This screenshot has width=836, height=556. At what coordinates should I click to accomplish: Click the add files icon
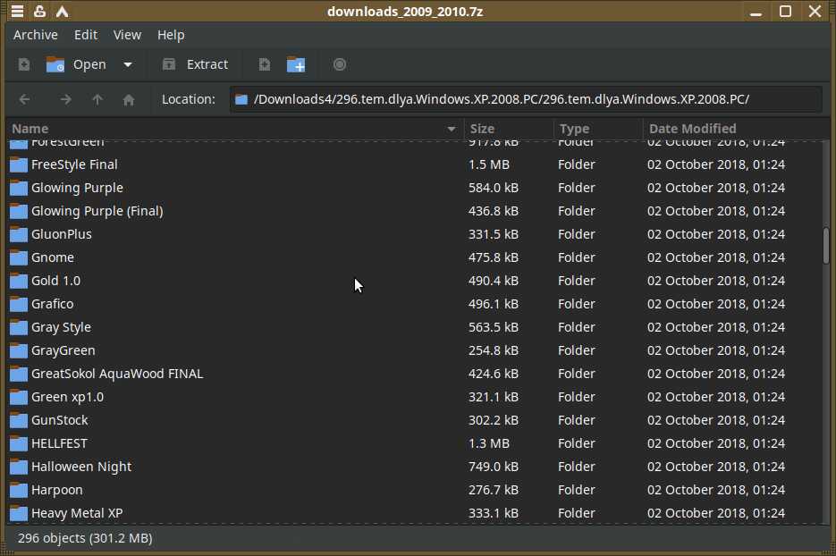pyautogui.click(x=265, y=64)
